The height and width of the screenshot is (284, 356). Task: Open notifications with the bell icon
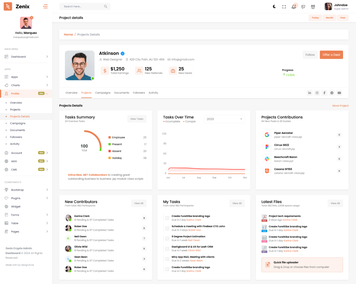[294, 6]
